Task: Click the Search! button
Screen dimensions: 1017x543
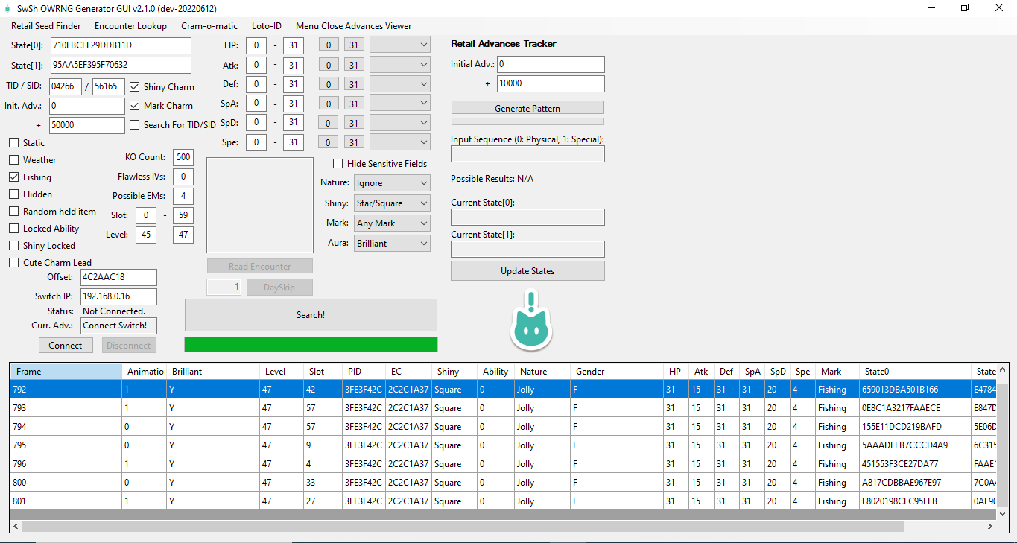Action: (311, 315)
